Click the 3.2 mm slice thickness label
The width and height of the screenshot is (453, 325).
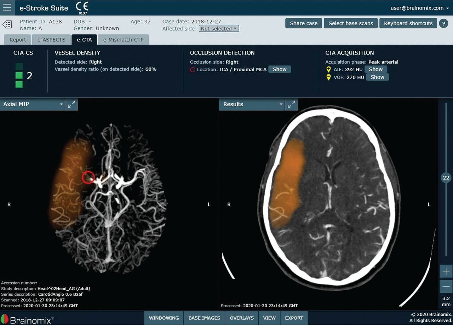(446, 301)
